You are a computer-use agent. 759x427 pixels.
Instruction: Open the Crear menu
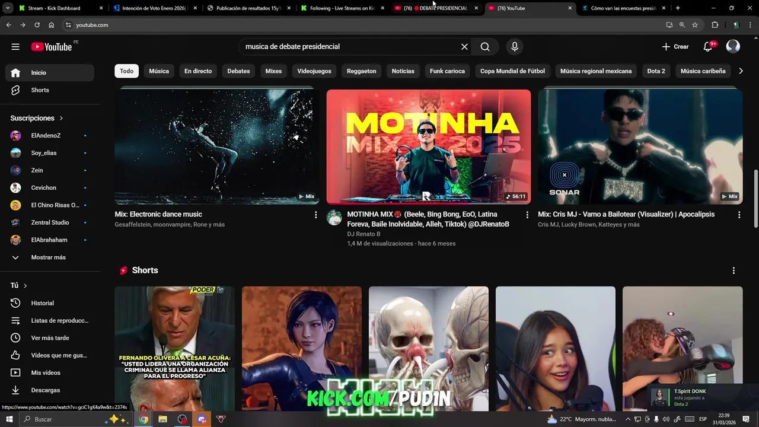[675, 47]
